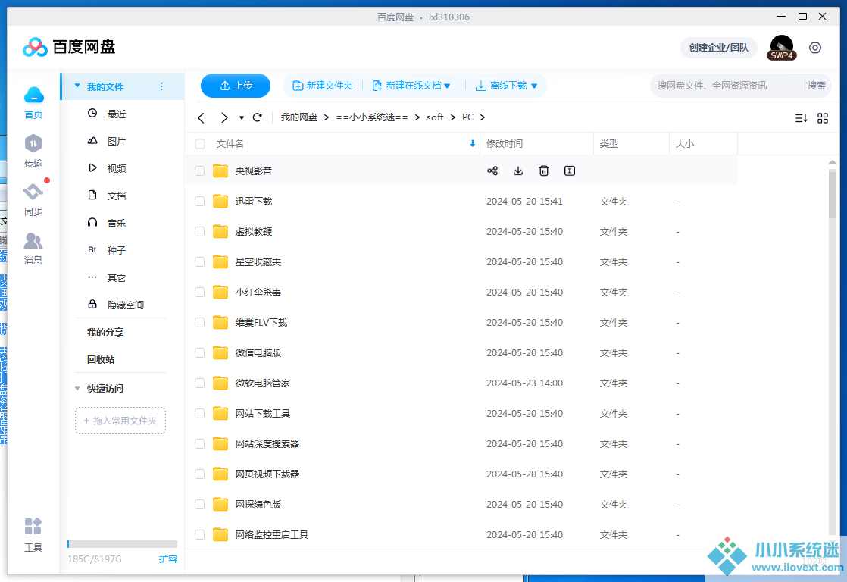The width and height of the screenshot is (847, 582).
Task: Open the 网页视频下载器 folder
Action: (x=267, y=474)
